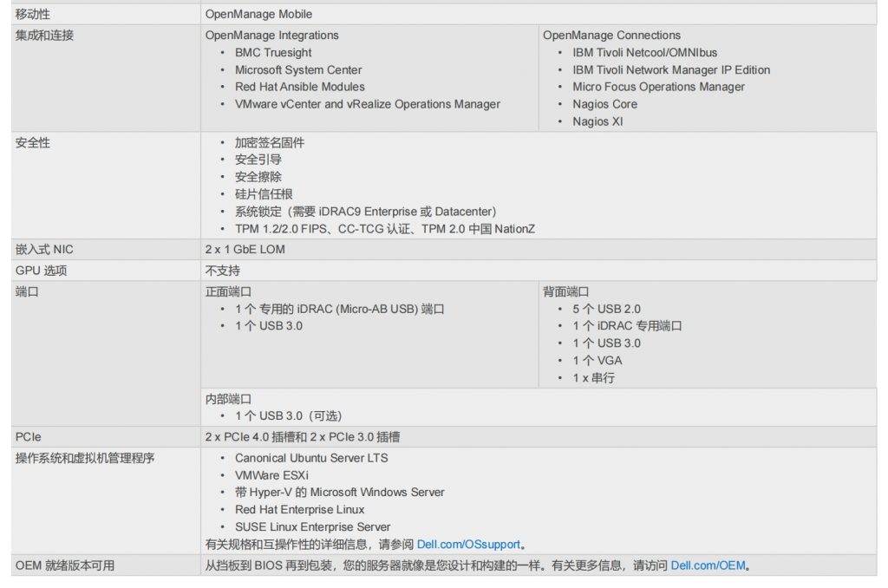The image size is (888, 588).
Task: Click the OpenManage Mobile cell text
Action: point(258,14)
